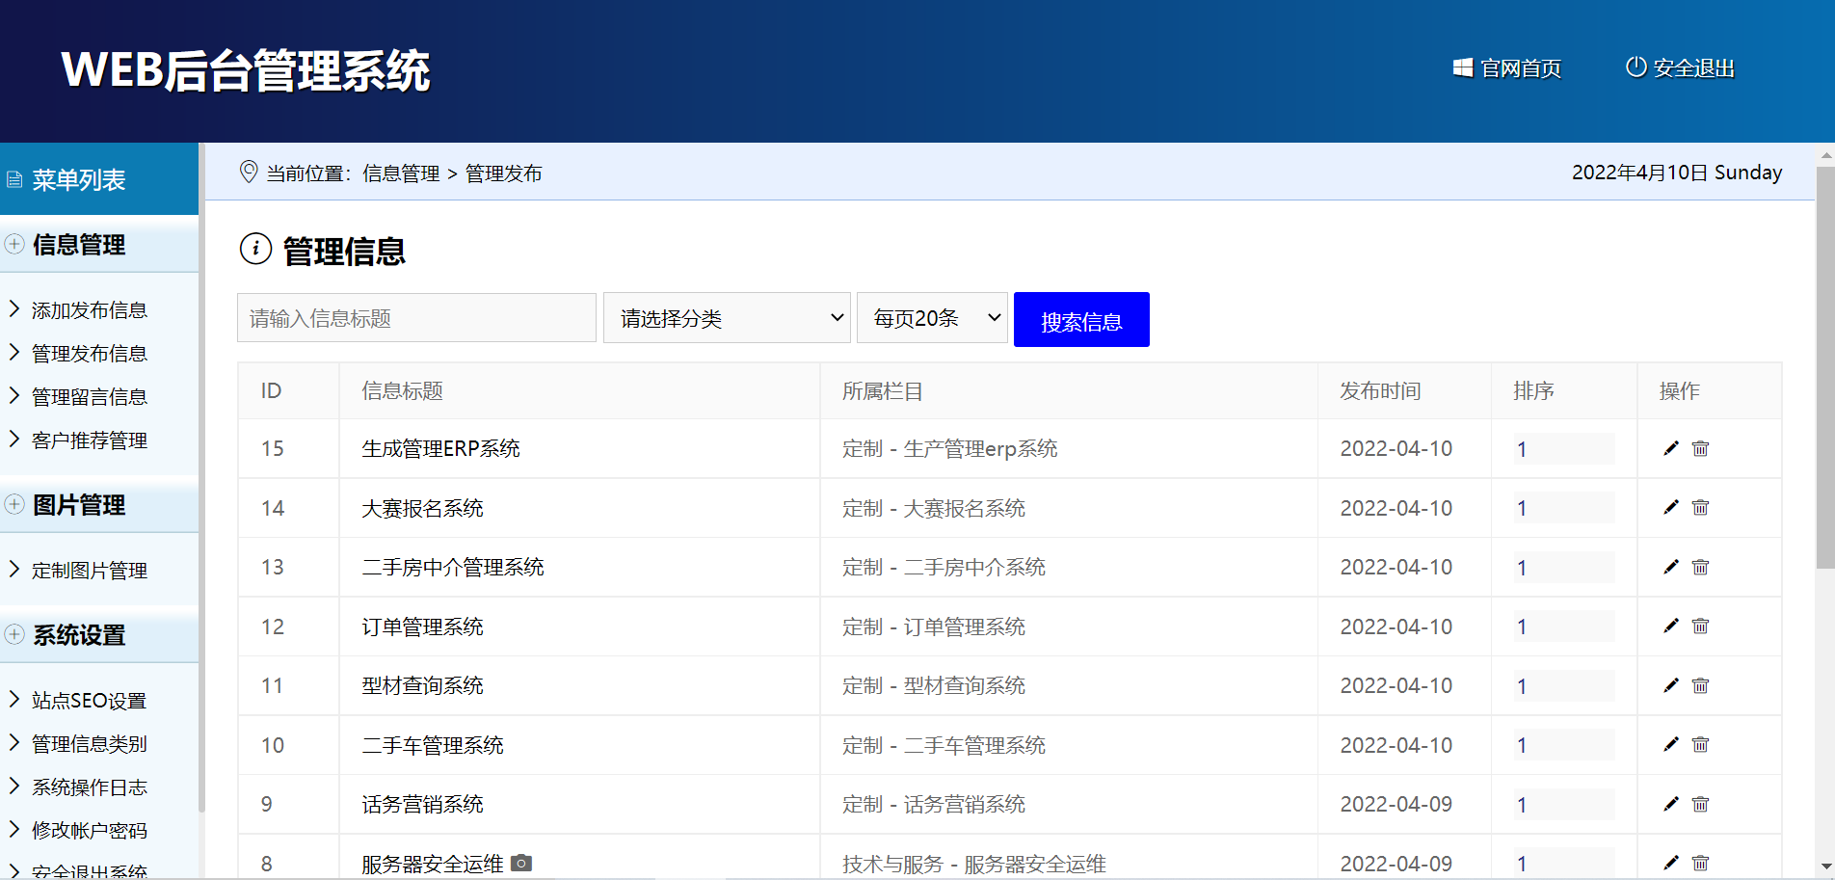Open 添加发布信息 in the sidebar
This screenshot has height=880, width=1835.
(89, 310)
